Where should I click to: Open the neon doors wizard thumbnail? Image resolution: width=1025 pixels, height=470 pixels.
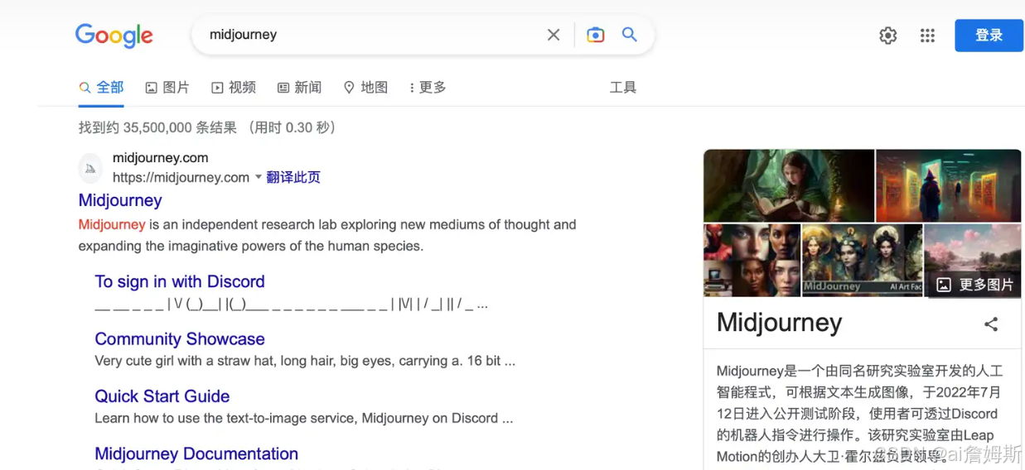pyautogui.click(x=948, y=185)
